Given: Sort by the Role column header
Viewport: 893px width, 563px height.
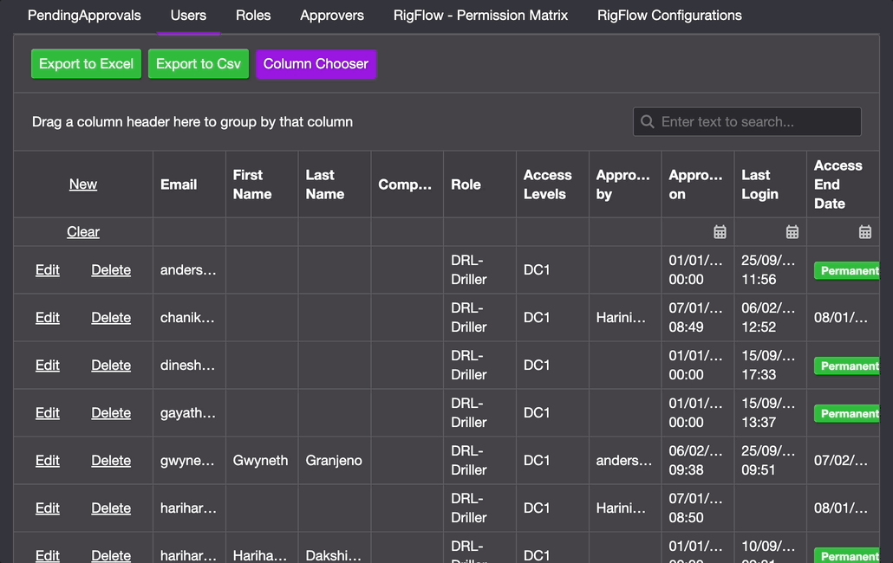Looking at the screenshot, I should tap(466, 184).
